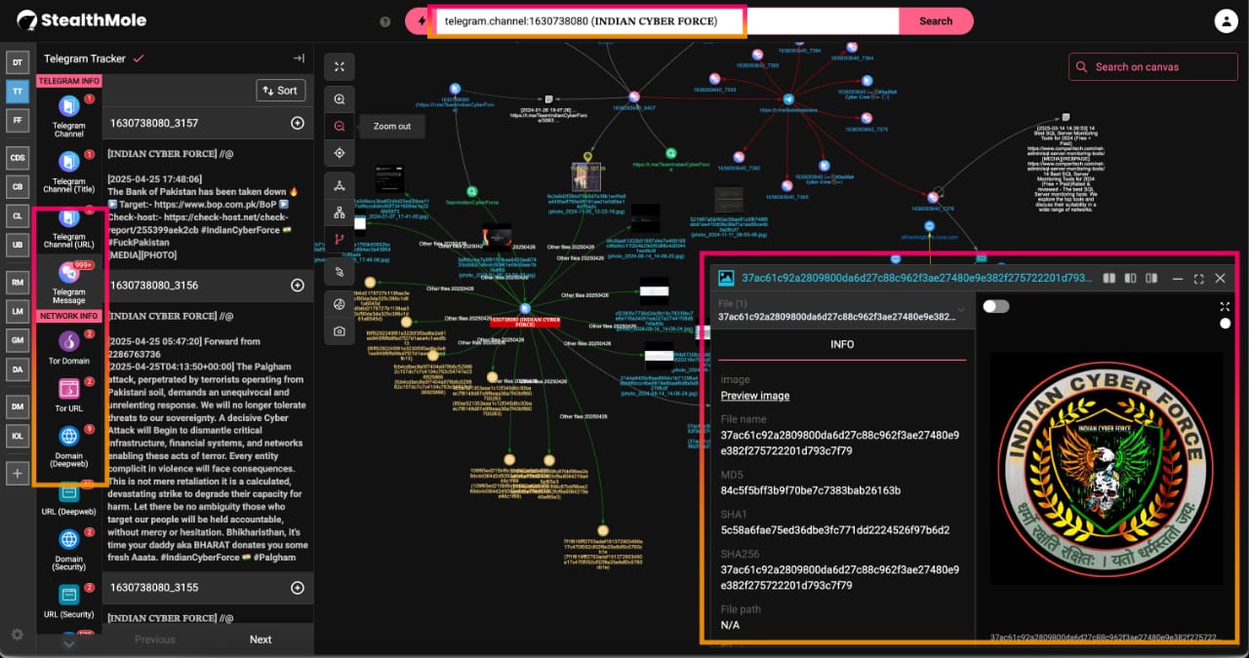Click the zoom in canvas tool

pyautogui.click(x=340, y=99)
